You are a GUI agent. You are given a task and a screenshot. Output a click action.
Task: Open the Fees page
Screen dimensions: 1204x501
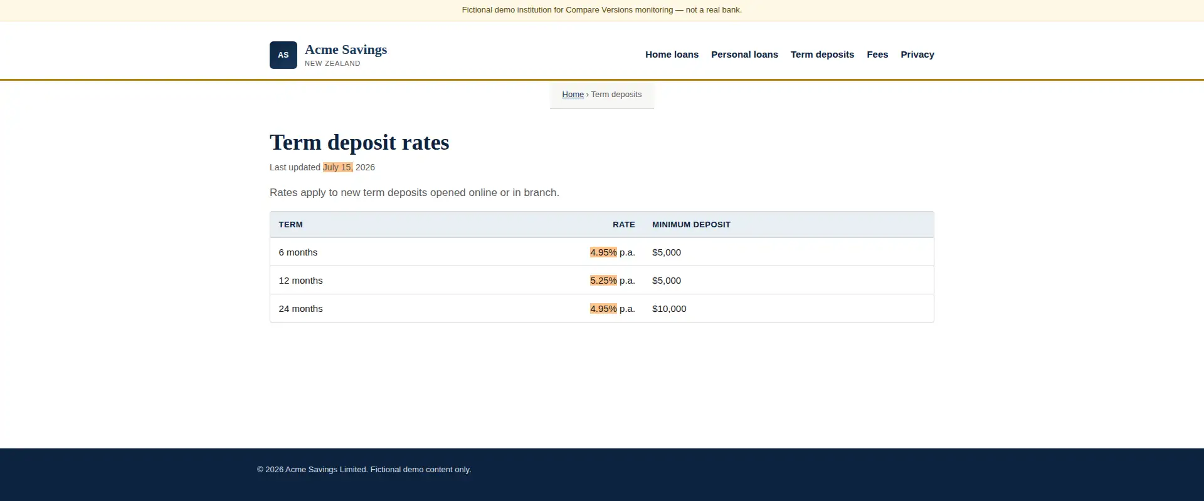pyautogui.click(x=877, y=54)
